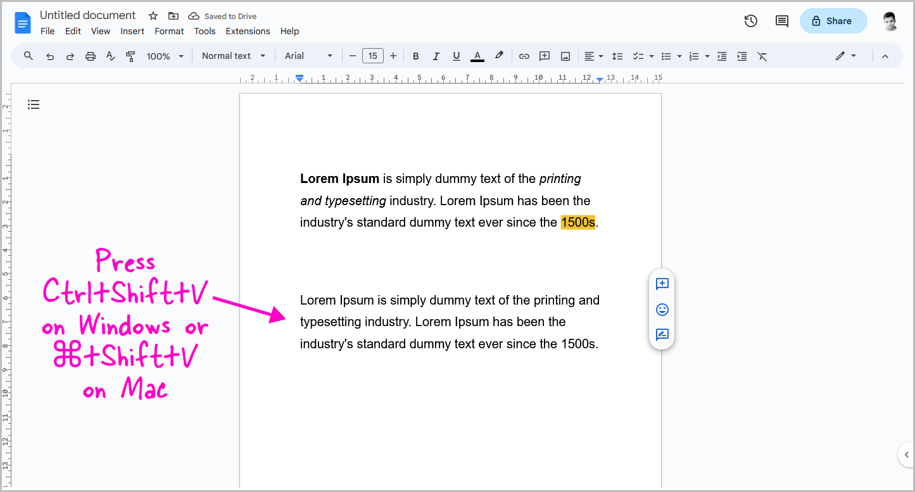Select the Print icon
Viewport: 915px width, 492px height.
point(90,56)
